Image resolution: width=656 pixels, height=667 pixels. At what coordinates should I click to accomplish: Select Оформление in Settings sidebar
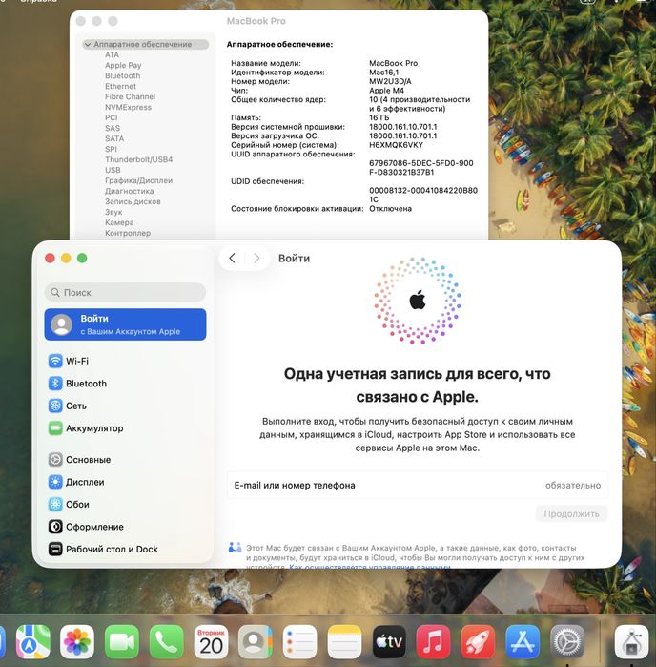click(125, 527)
